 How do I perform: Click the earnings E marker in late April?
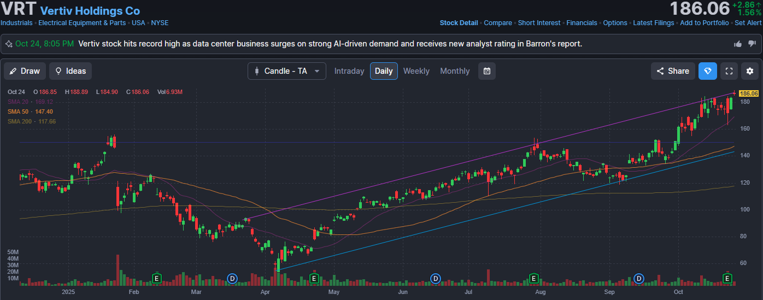[x=314, y=279]
